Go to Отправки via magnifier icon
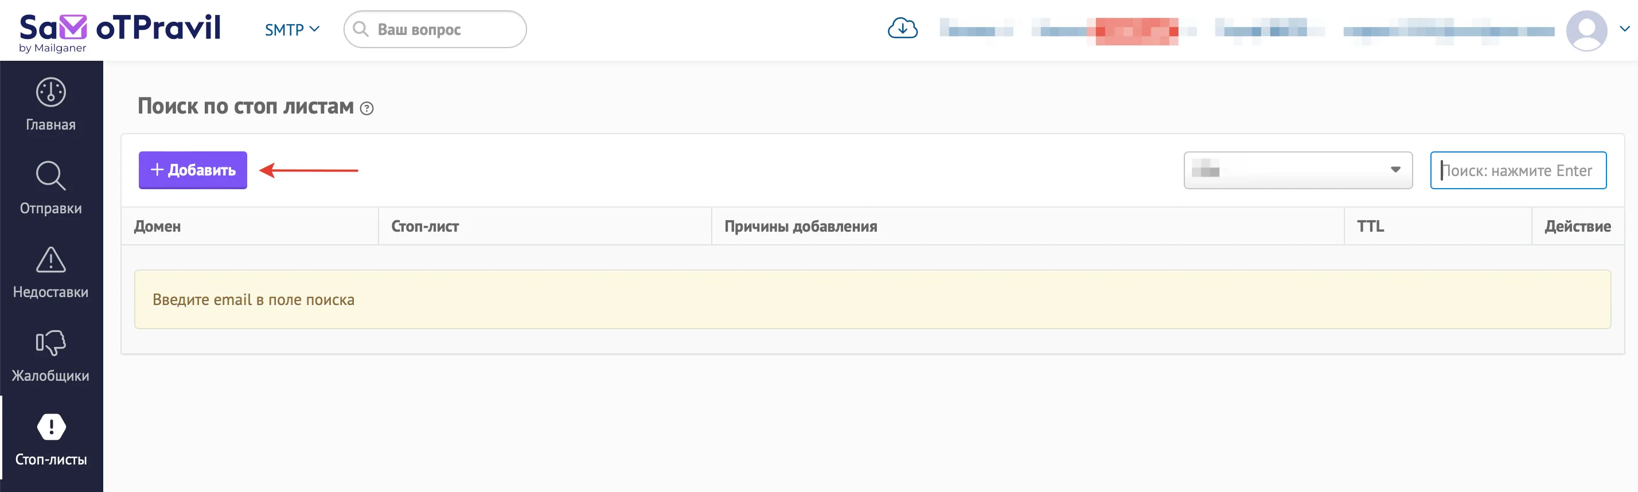Screen dimensions: 1638x492 click(x=51, y=176)
